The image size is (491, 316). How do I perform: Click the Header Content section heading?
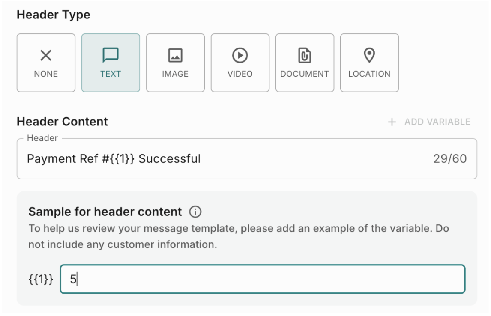62,122
